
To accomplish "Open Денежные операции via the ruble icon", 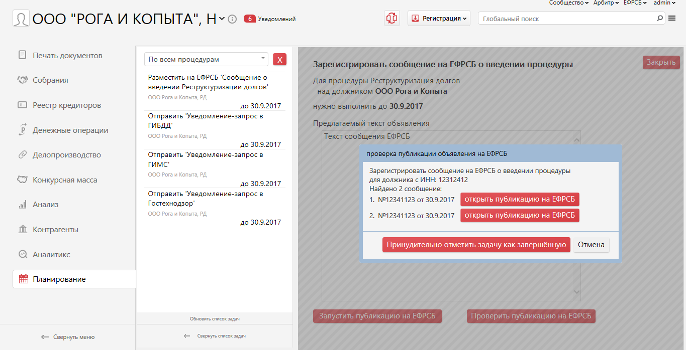I will coord(22,130).
